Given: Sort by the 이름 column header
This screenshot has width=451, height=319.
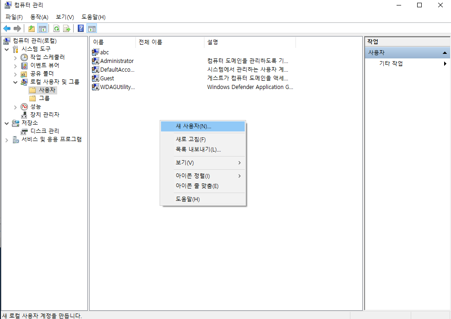Looking at the screenshot, I should point(113,42).
